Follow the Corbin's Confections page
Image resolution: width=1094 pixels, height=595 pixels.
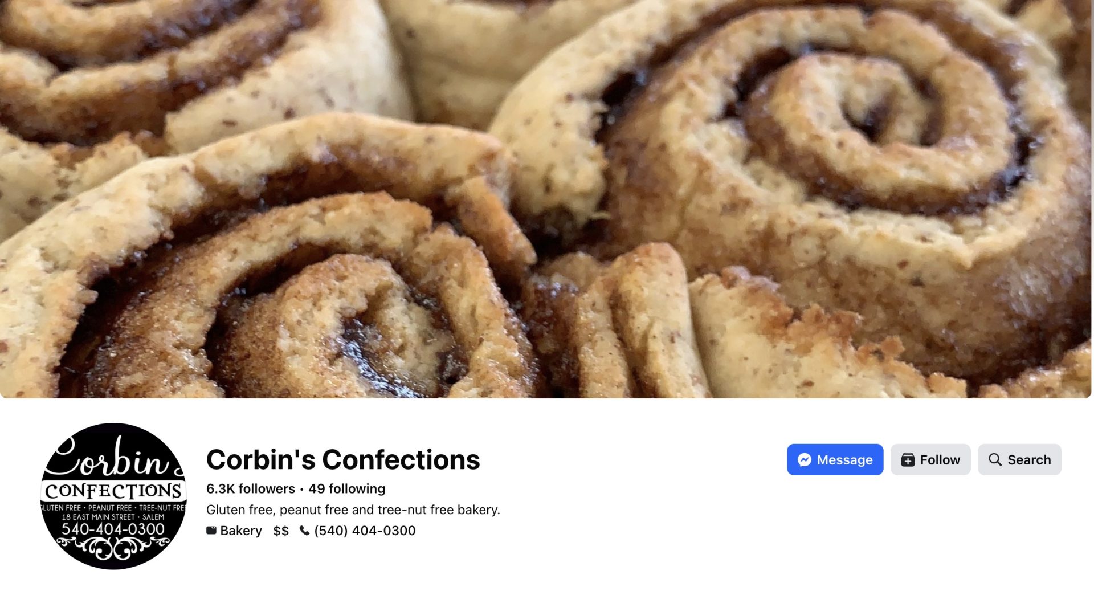coord(930,459)
